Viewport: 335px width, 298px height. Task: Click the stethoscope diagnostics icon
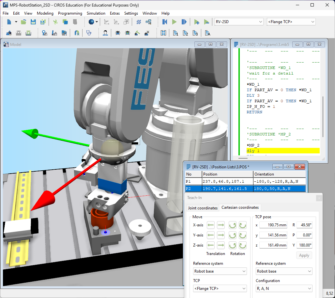click(89, 33)
